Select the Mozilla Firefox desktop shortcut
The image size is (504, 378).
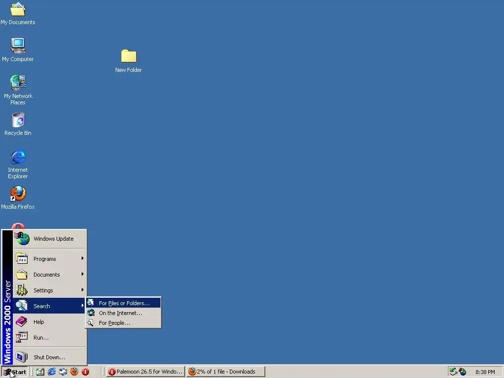(x=18, y=198)
